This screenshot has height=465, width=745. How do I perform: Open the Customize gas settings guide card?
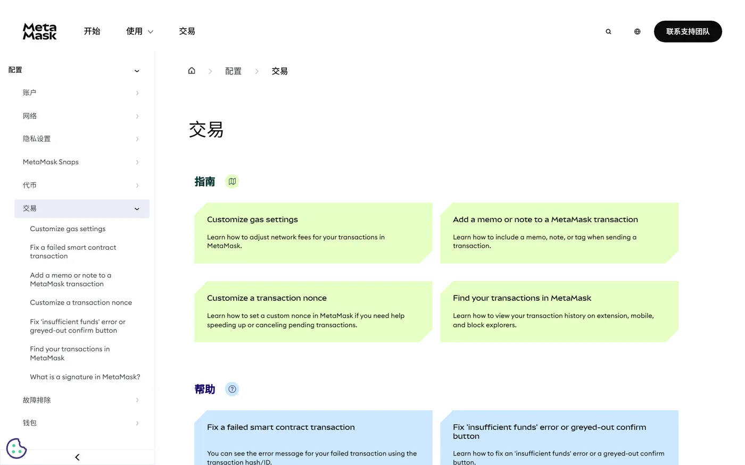(313, 233)
